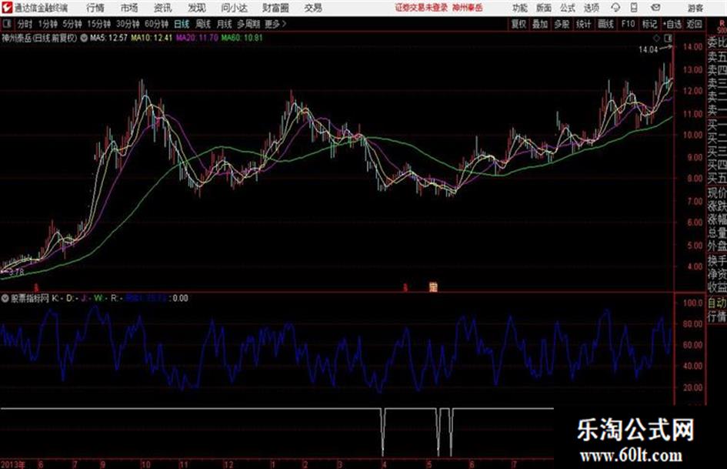The image size is (727, 469).
Task: Click the 14.04 high price label
Action: click(x=649, y=50)
